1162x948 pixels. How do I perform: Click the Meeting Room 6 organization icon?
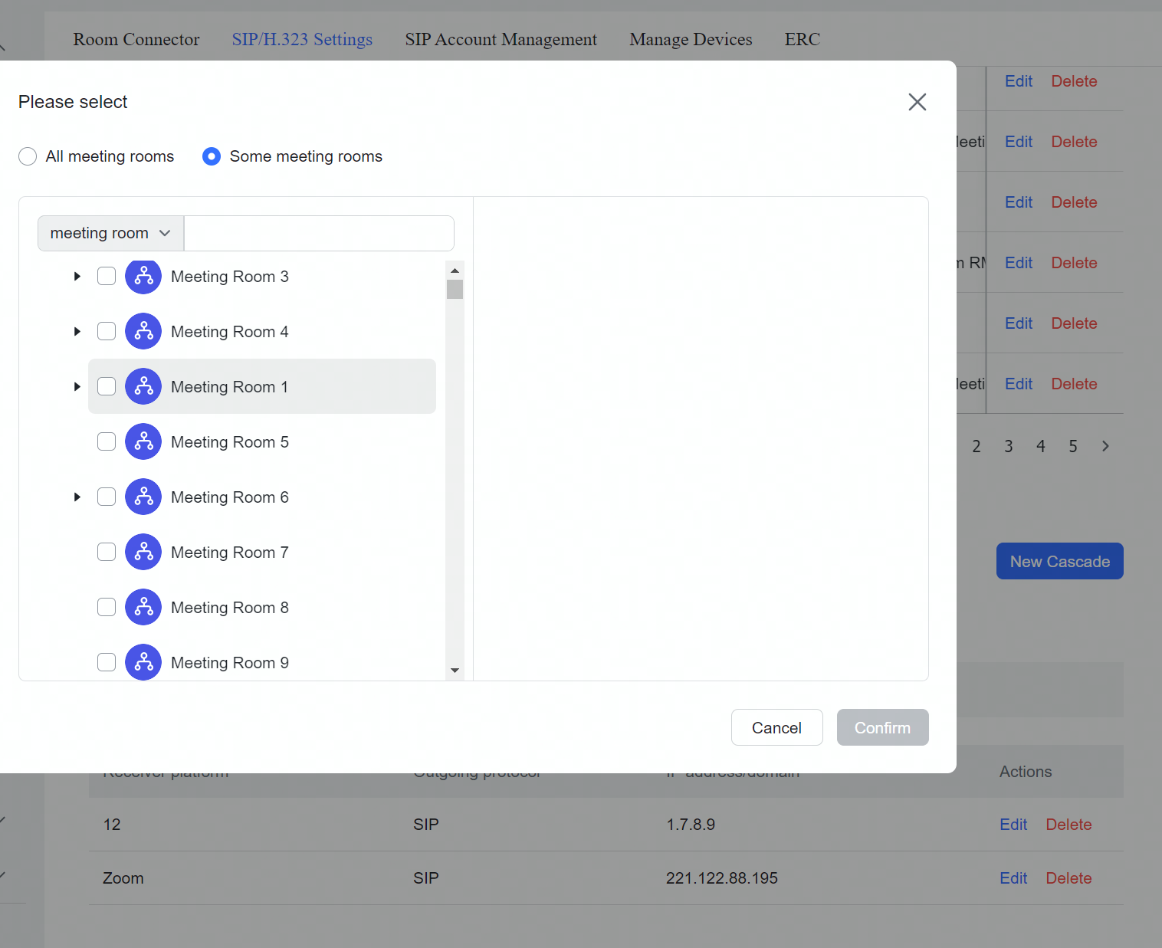coord(143,497)
